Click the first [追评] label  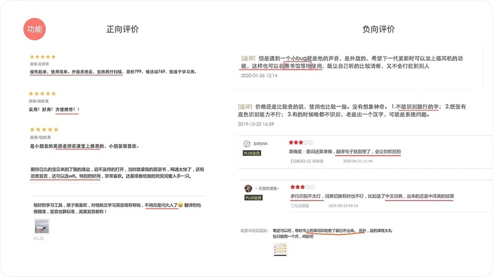pyautogui.click(x=248, y=58)
